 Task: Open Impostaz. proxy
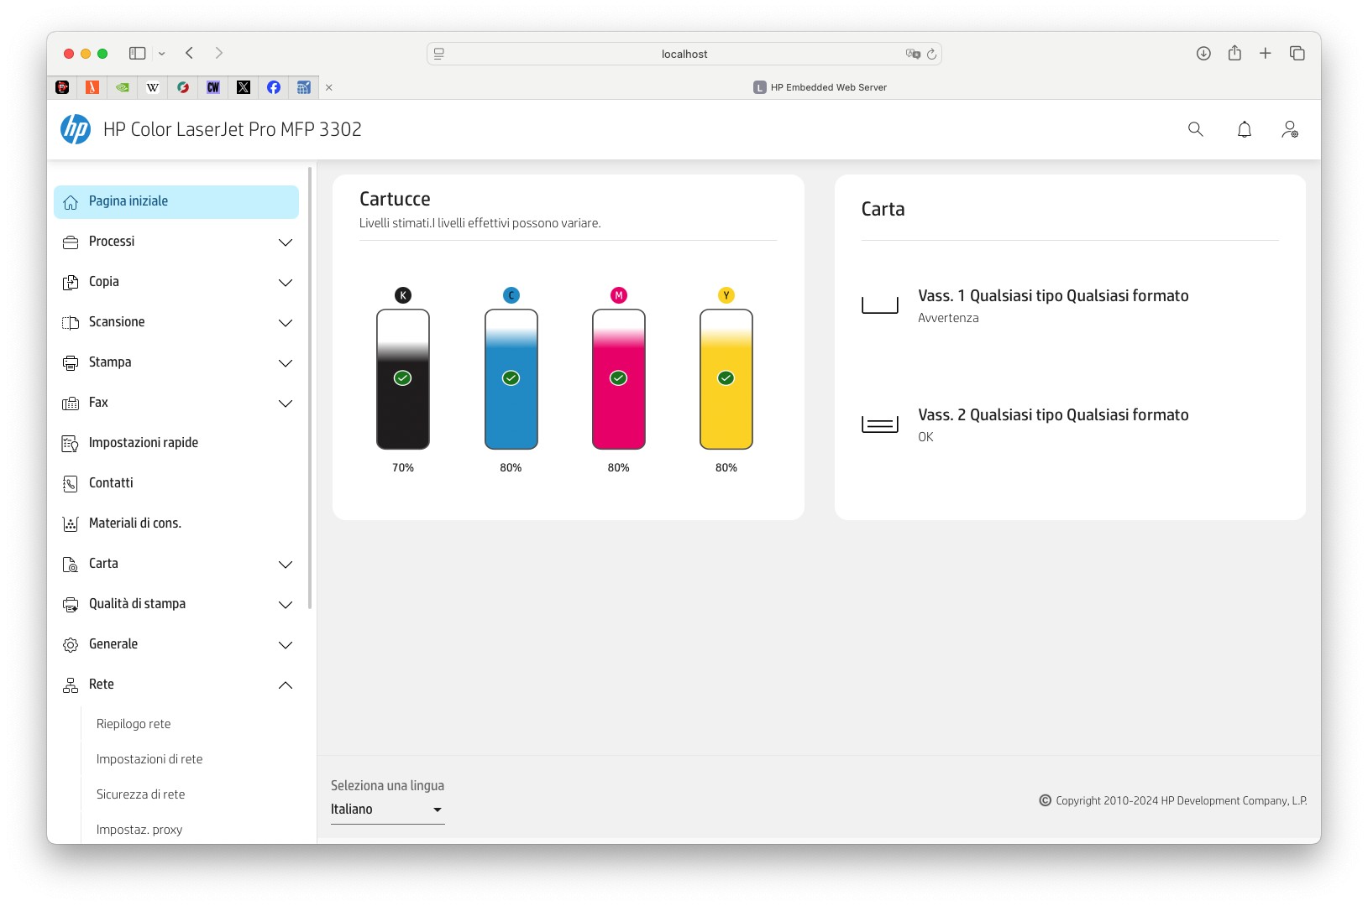tap(139, 830)
